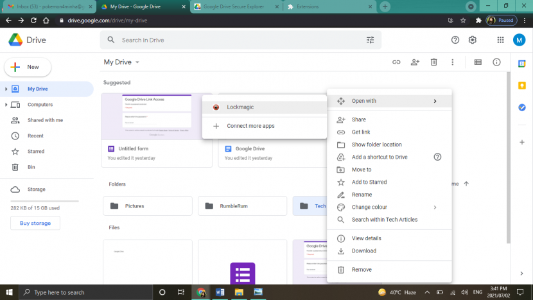Image resolution: width=533 pixels, height=300 pixels.
Task: Select Lockmagic in Open with submenu
Action: [265, 107]
